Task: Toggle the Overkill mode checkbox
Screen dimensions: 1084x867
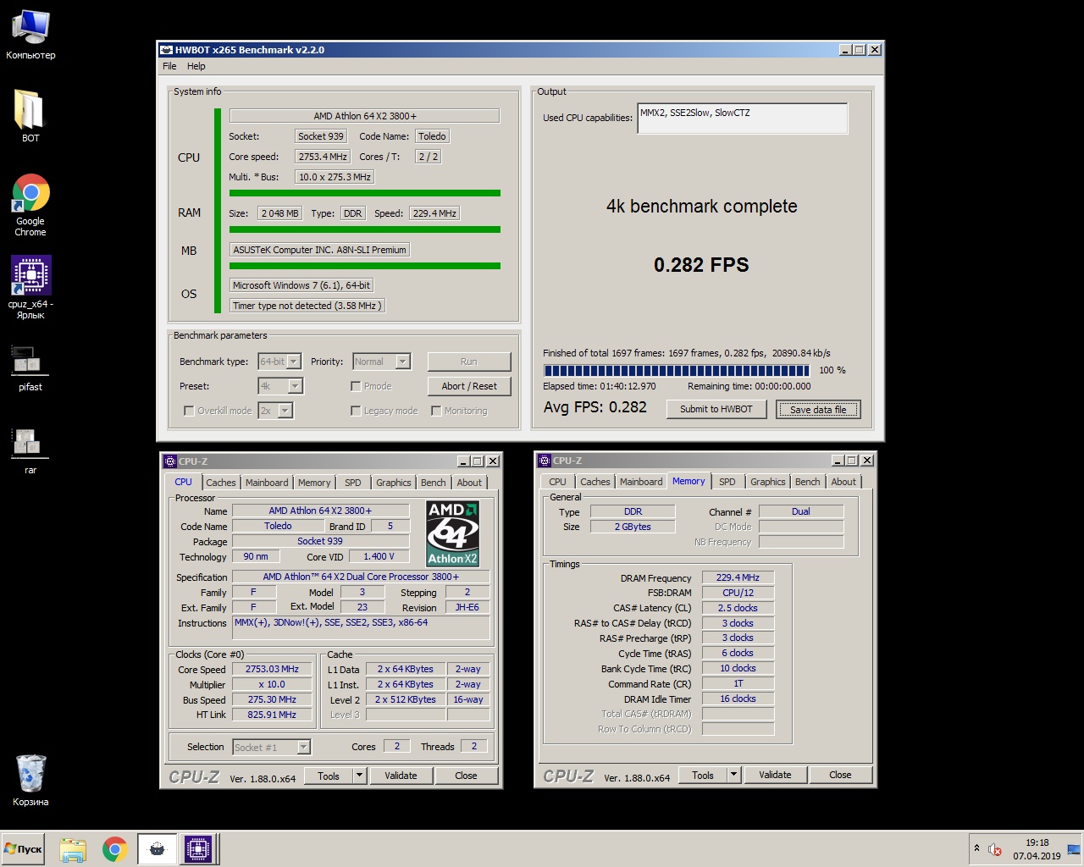Action: click(x=189, y=411)
